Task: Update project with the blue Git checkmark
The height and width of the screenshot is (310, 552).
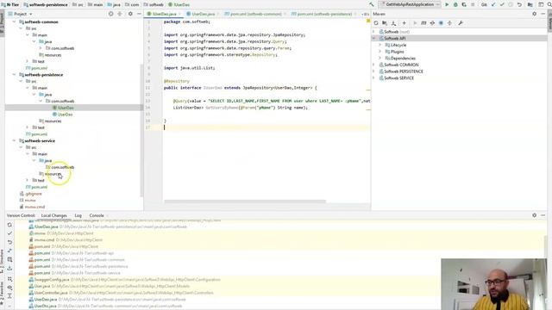Action: point(493,4)
